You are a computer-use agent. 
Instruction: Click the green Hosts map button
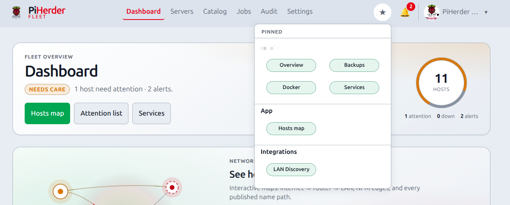pos(47,113)
